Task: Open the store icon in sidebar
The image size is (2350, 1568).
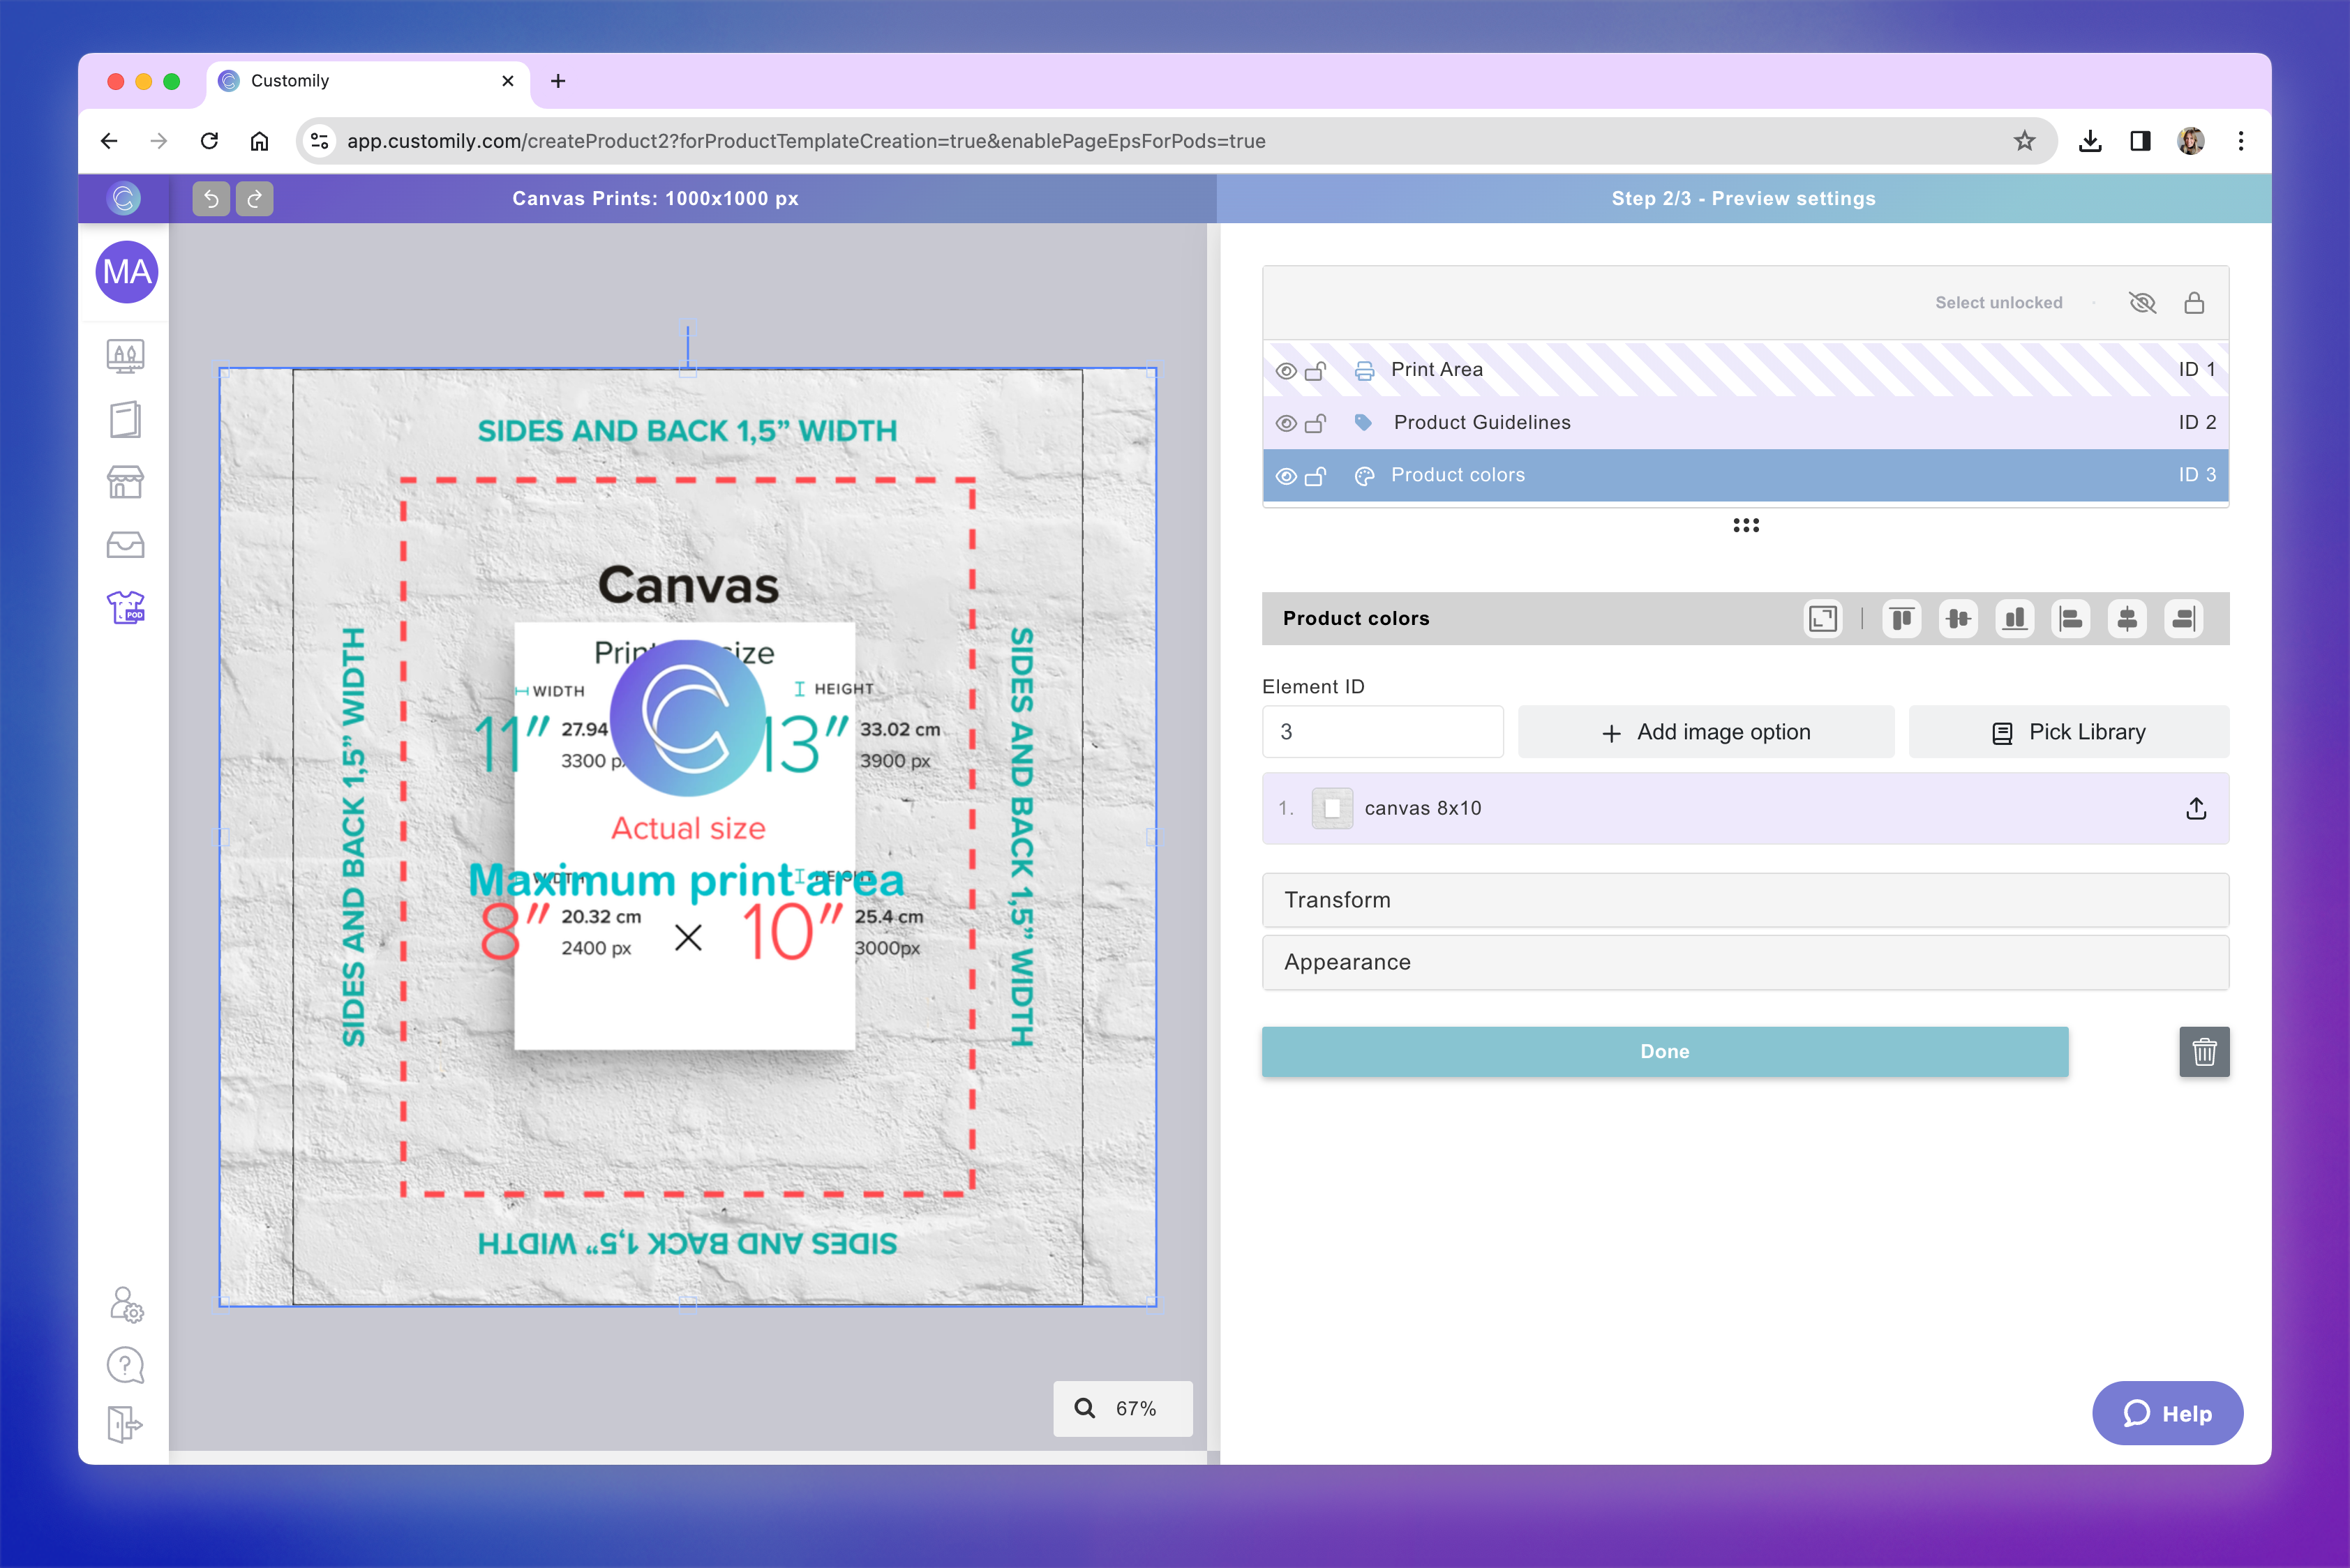Action: 126,482
